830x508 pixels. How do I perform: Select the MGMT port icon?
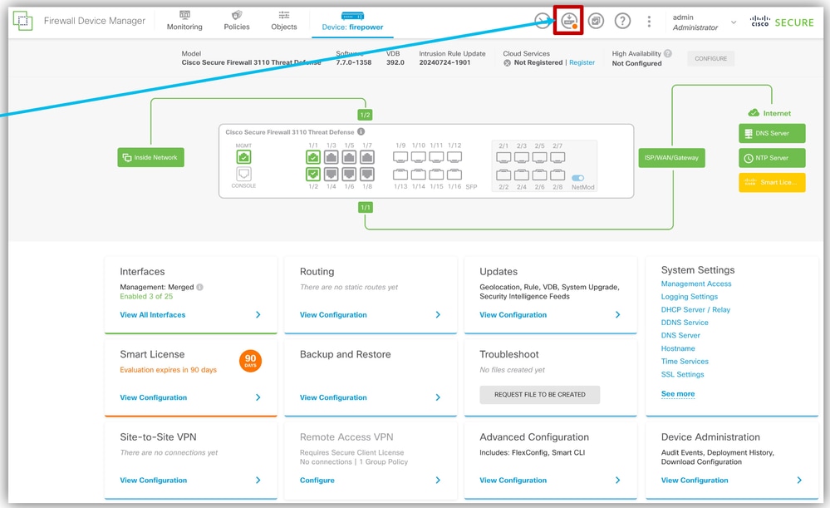point(243,157)
